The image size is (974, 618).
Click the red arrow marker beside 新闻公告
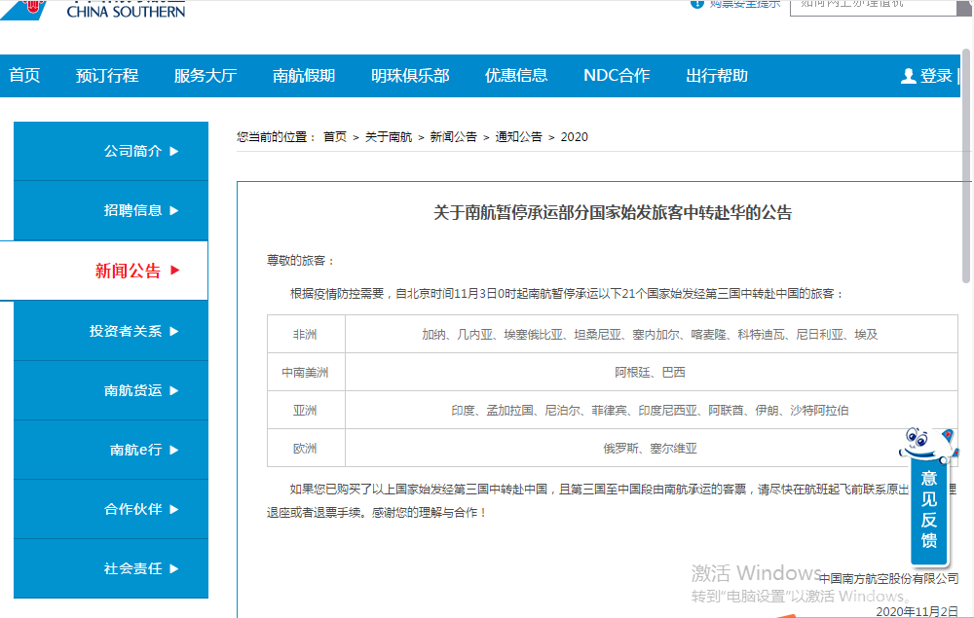tap(175, 272)
